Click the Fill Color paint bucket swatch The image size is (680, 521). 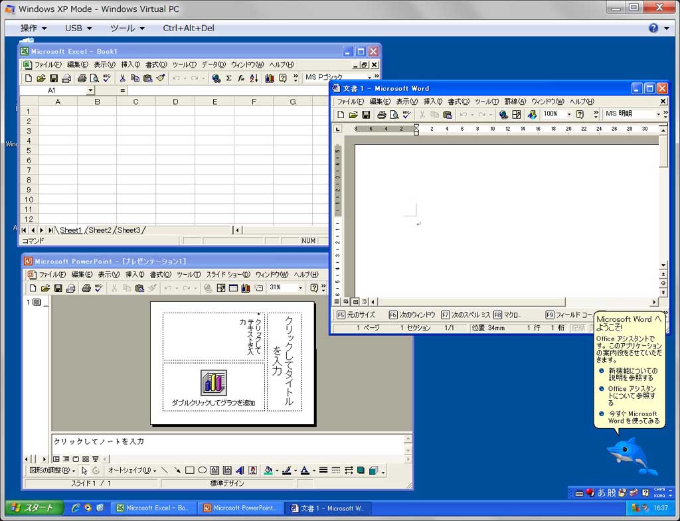pyautogui.click(x=268, y=471)
